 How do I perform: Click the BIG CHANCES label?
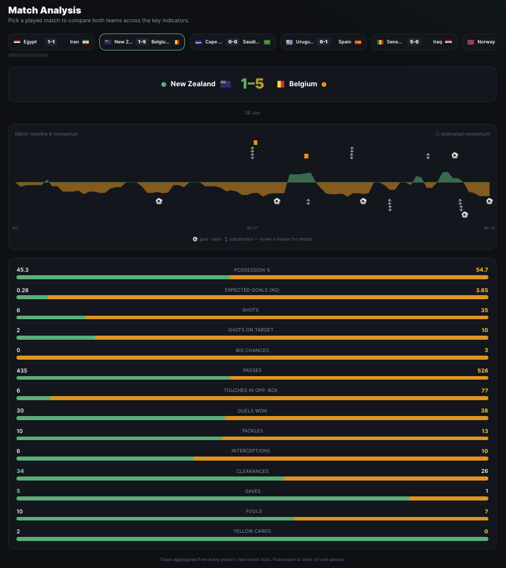tap(252, 350)
